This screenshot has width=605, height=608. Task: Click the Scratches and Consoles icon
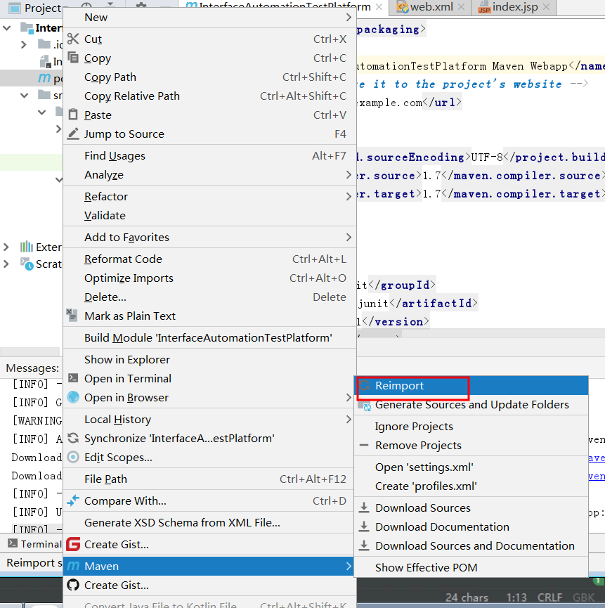coord(27,264)
